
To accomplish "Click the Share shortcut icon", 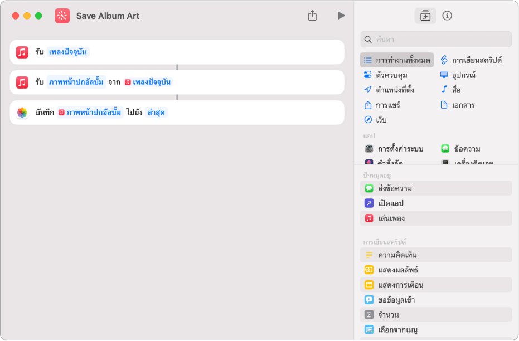I will (312, 16).
